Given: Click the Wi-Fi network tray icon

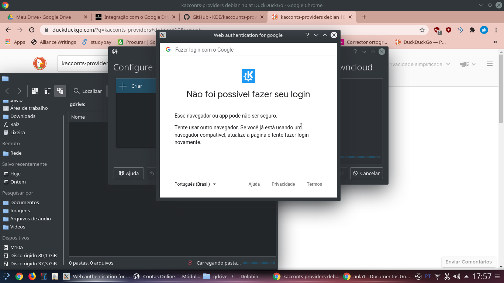Looking at the screenshot, I should 438,276.
